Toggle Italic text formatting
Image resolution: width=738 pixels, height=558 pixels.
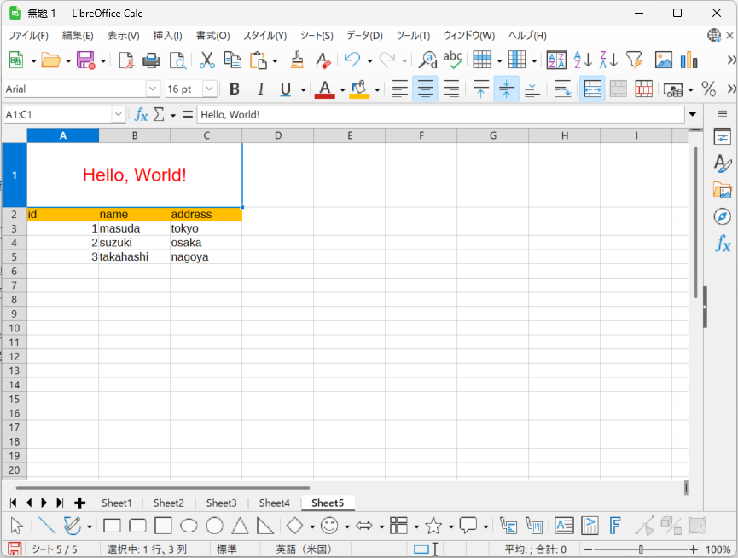coord(260,89)
